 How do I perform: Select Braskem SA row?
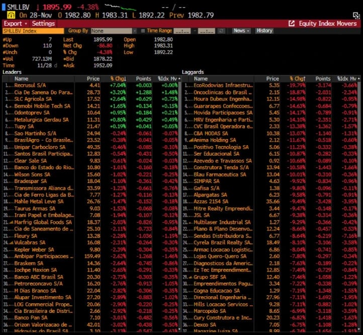90,263
